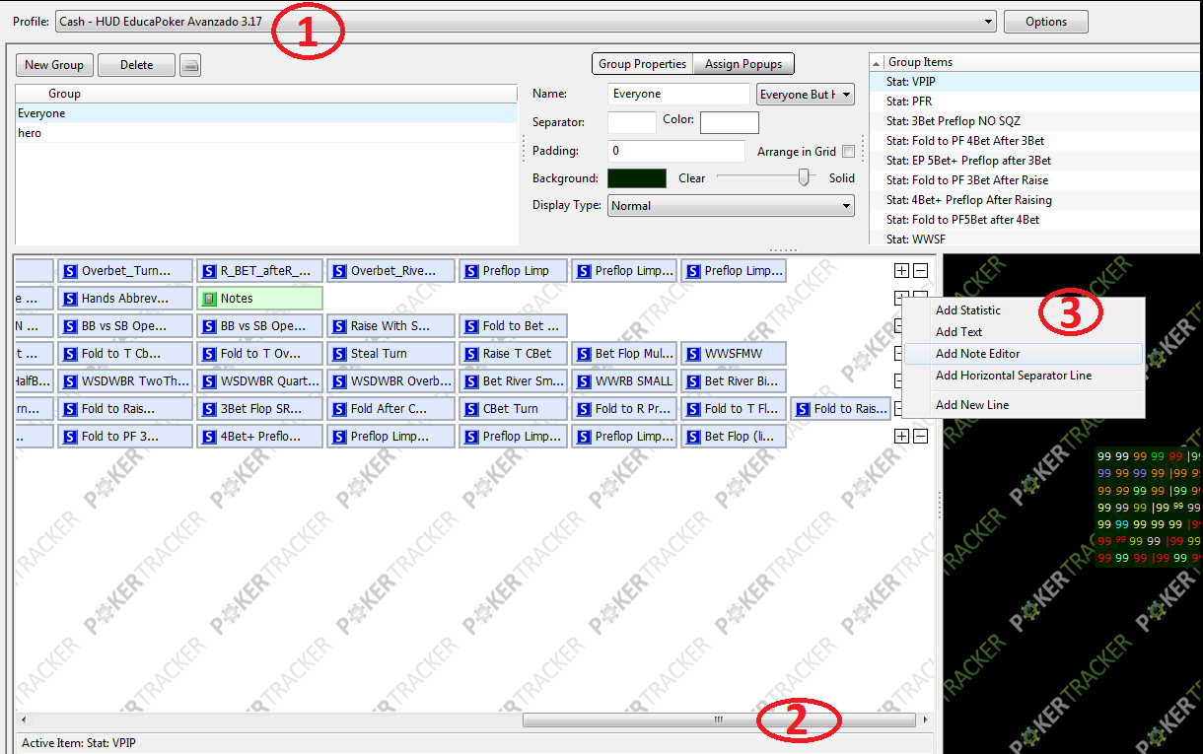Select Stat: 3Bet Preflop NO SQZ item
This screenshot has height=754, width=1203.
[x=1035, y=121]
